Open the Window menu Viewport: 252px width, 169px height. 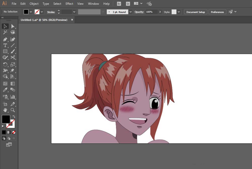coord(93,4)
